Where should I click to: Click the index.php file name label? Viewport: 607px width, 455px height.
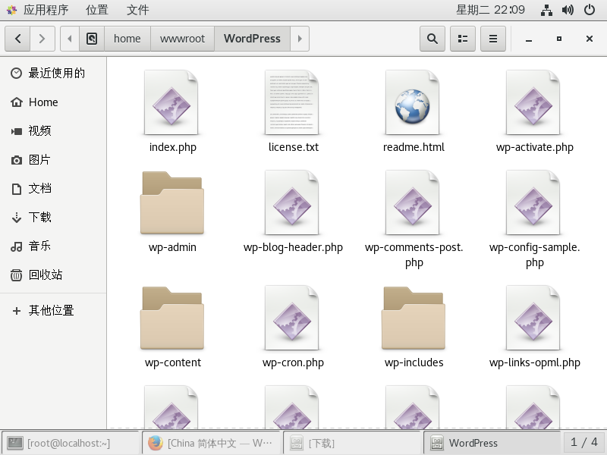[x=173, y=147]
